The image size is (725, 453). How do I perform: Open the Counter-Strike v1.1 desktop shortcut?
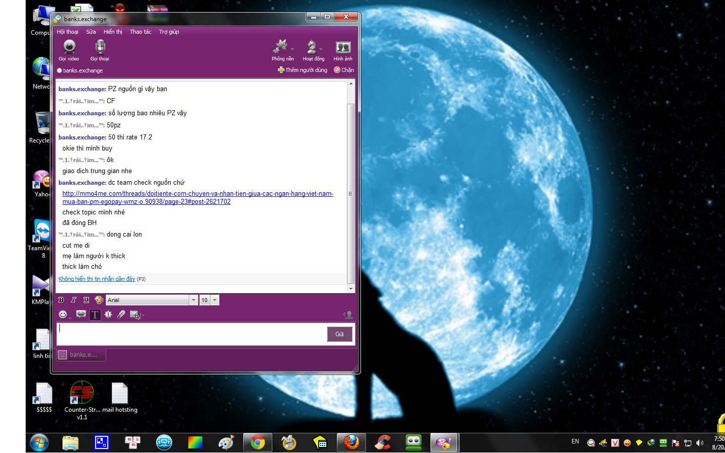click(82, 401)
